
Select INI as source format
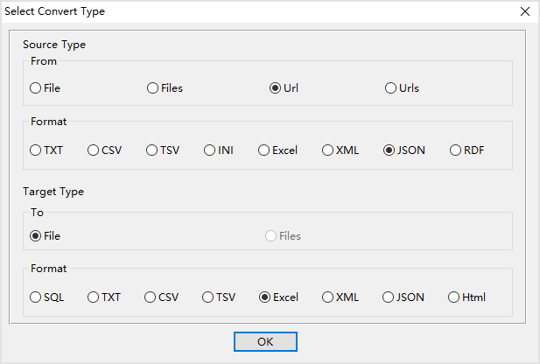pyautogui.click(x=210, y=150)
